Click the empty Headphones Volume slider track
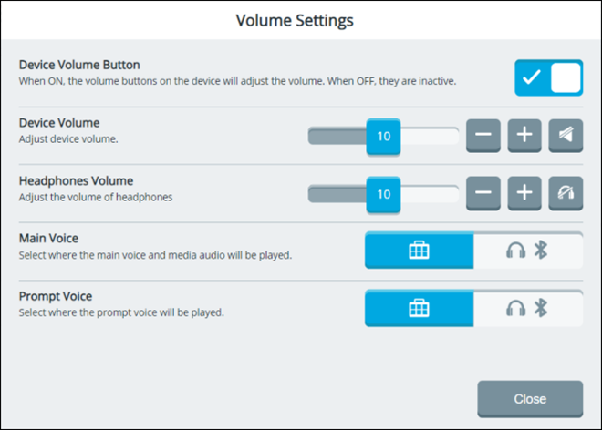The width and height of the screenshot is (602, 430). pyautogui.click(x=429, y=194)
